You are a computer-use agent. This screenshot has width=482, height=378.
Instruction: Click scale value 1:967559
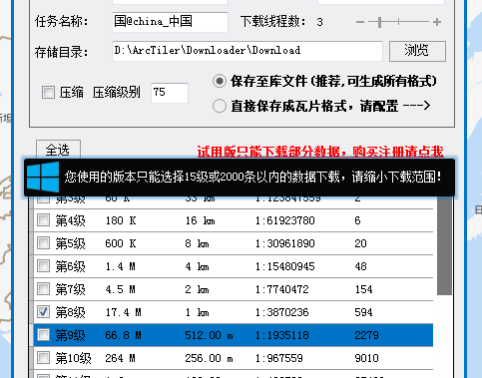(279, 358)
